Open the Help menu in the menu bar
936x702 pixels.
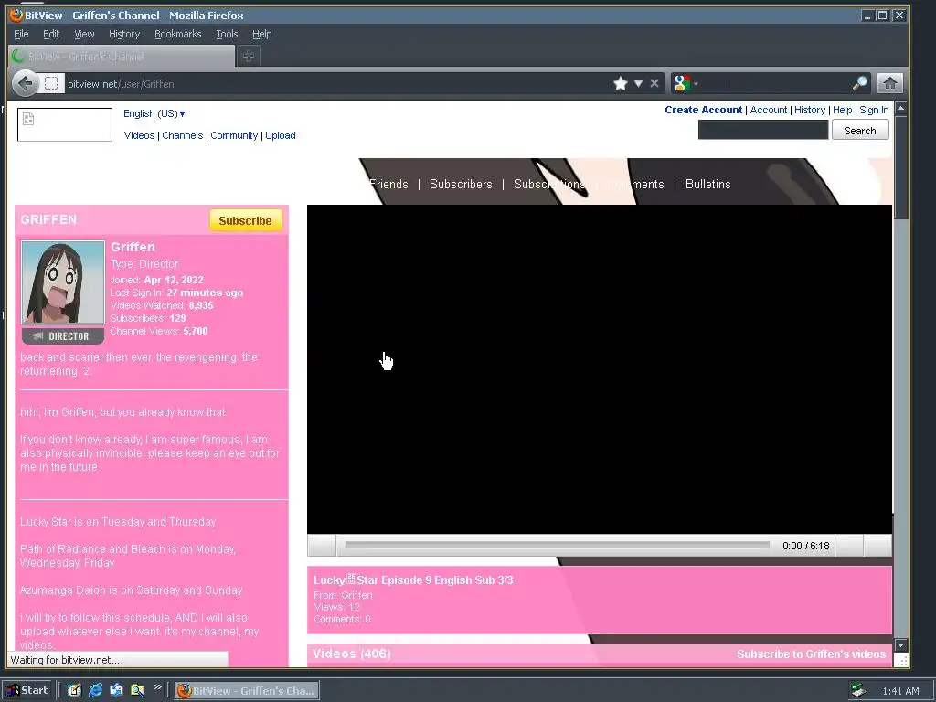pyautogui.click(x=261, y=34)
